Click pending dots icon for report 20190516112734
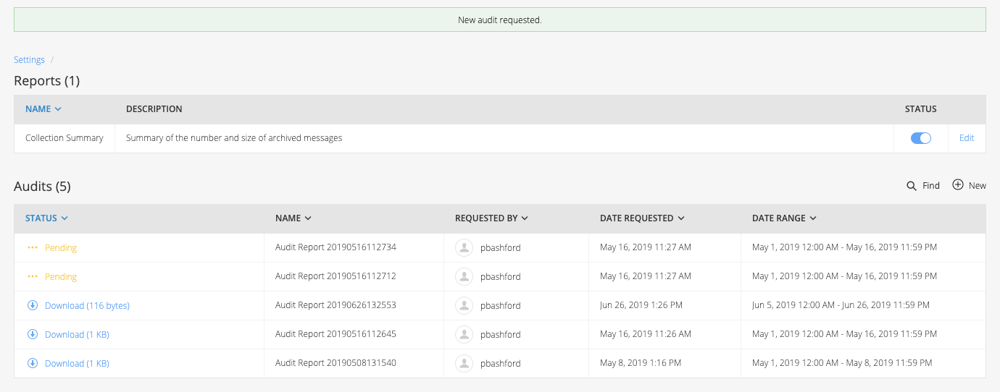Viewport: 1000px width, 392px height. click(33, 247)
